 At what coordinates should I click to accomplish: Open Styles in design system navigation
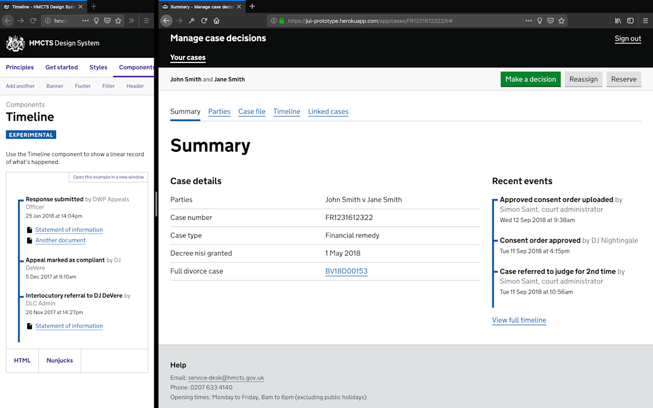[x=98, y=67]
